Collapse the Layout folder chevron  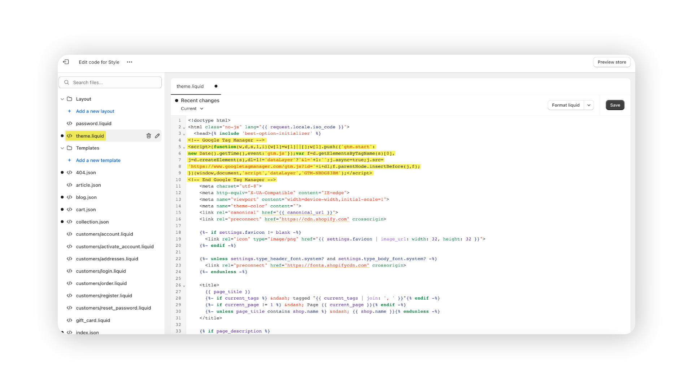[x=62, y=99]
